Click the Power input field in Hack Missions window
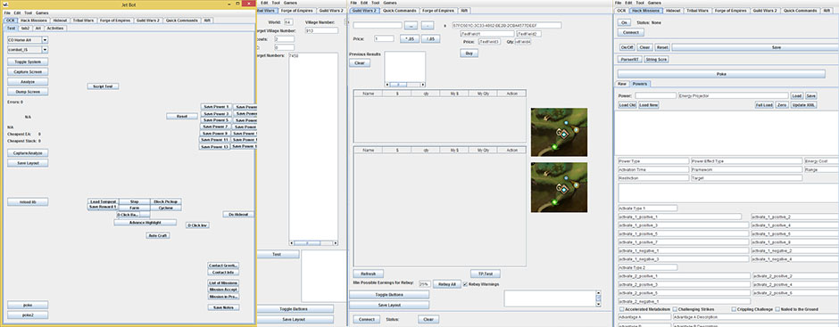The width and height of the screenshot is (839, 327). tap(655, 95)
